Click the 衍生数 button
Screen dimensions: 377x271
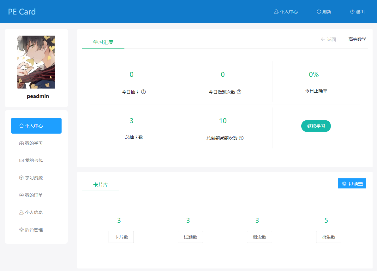(x=329, y=237)
